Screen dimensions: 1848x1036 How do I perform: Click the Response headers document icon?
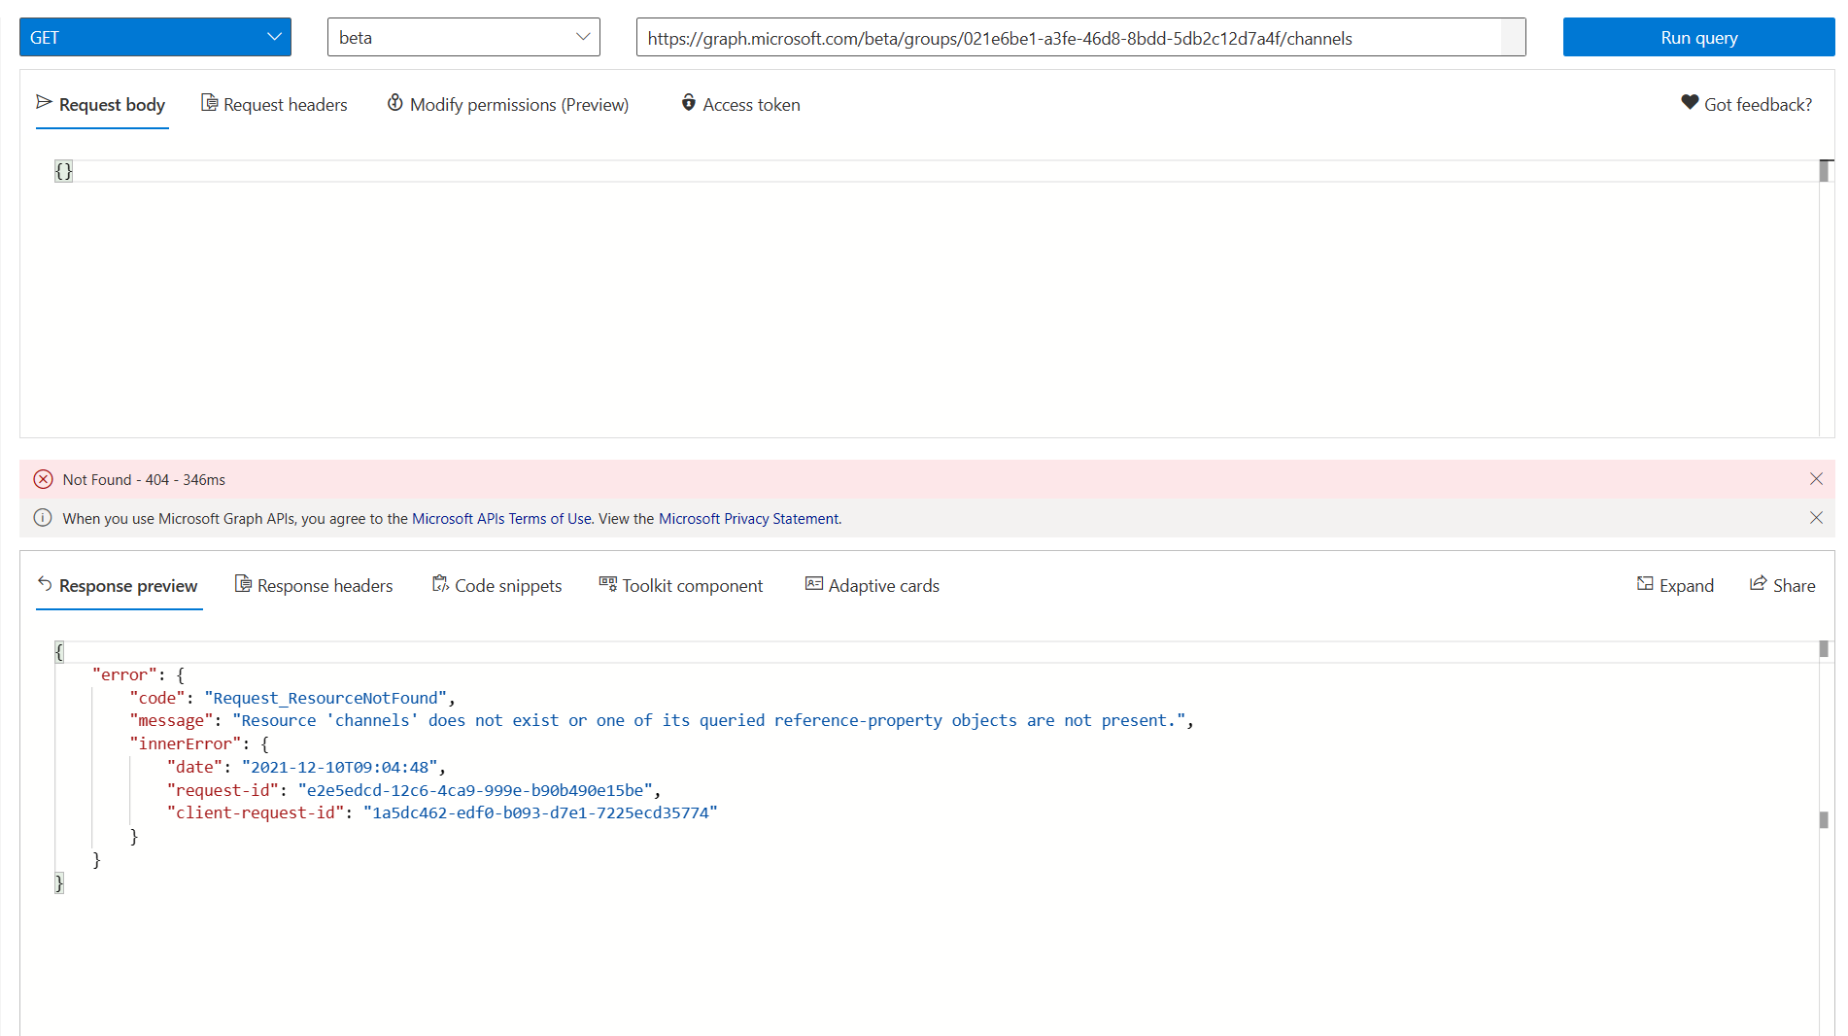(x=243, y=583)
